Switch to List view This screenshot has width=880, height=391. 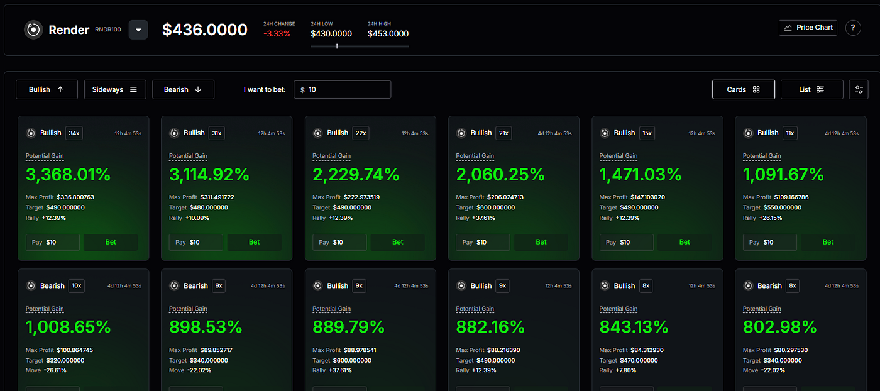tap(811, 89)
